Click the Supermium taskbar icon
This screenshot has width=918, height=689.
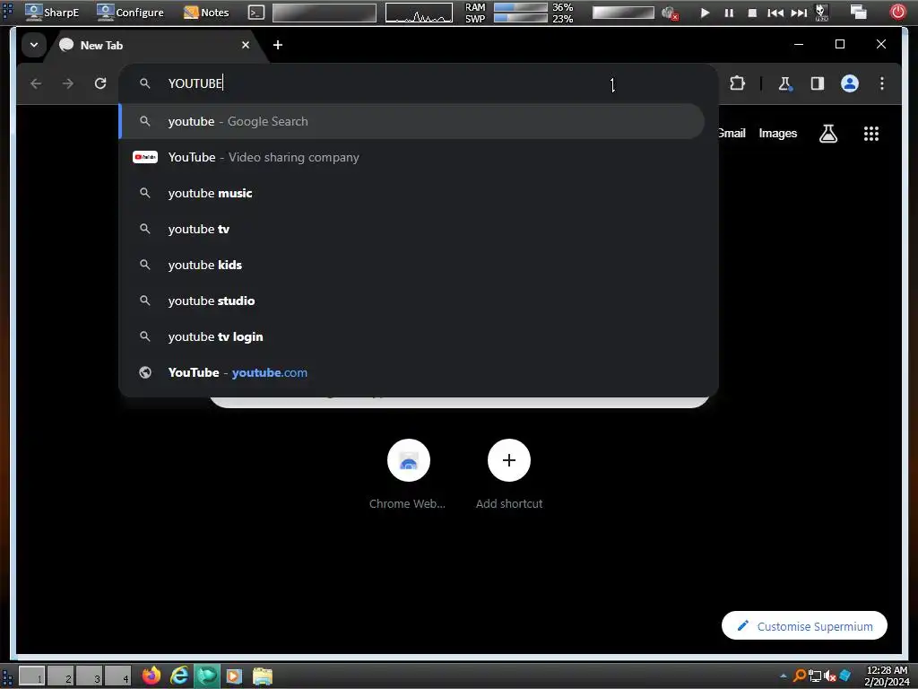(206, 676)
